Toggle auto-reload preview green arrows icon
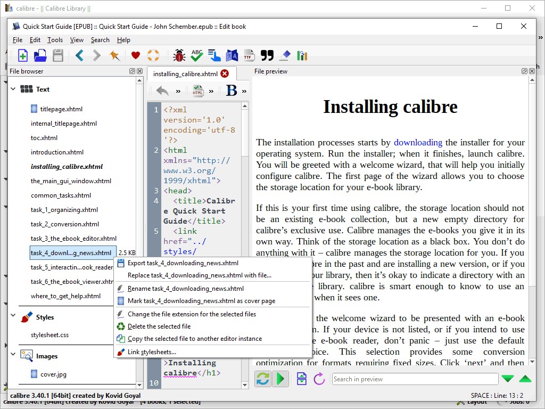Image resolution: width=545 pixels, height=409 pixels. pos(263,379)
